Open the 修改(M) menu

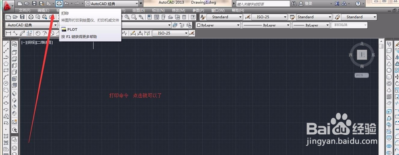[178, 10]
